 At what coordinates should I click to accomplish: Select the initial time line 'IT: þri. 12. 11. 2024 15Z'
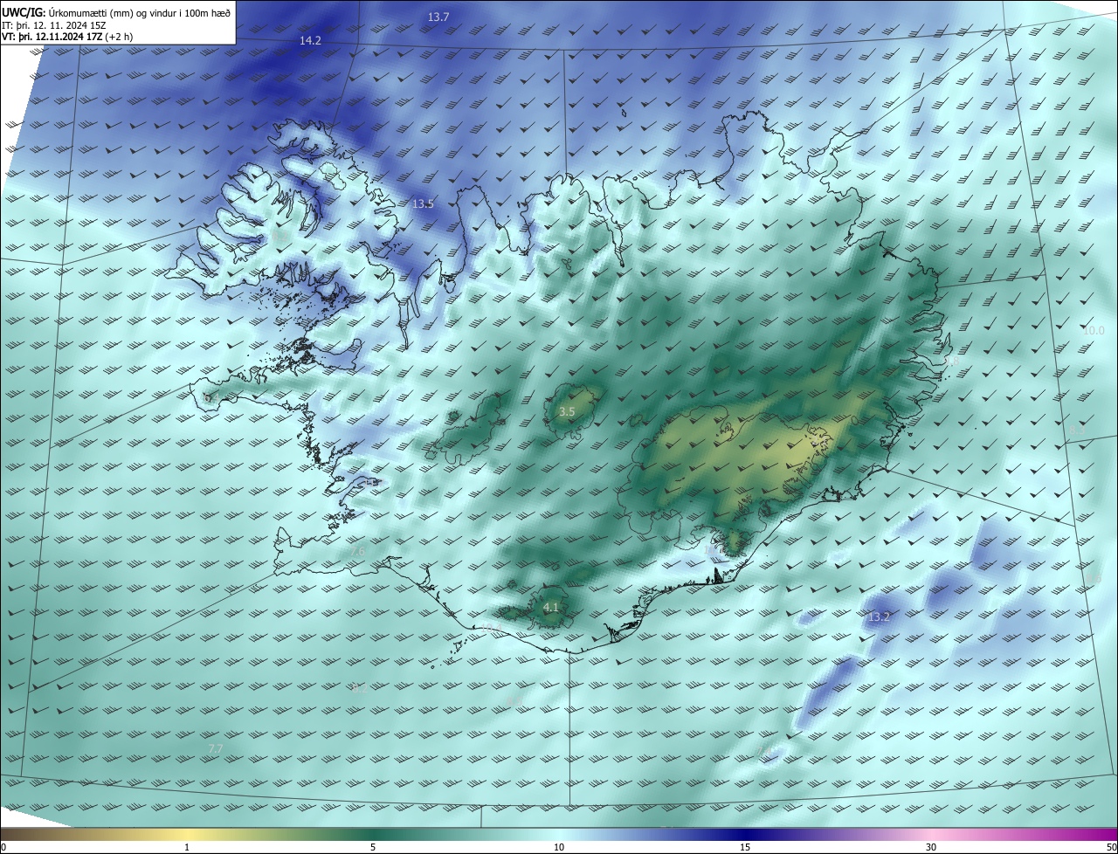click(x=54, y=25)
